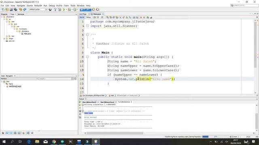The height and width of the screenshot is (145, 259).
Task: Open the Debug Project dropdown arrow
Action: tap(72, 10)
